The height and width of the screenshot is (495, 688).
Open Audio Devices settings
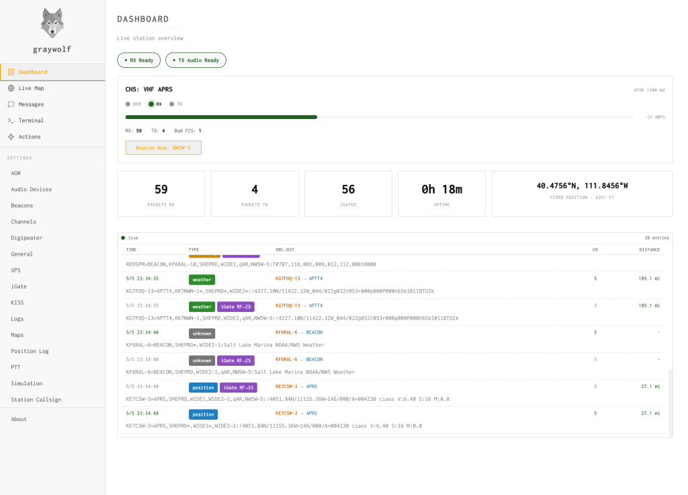pos(52,189)
